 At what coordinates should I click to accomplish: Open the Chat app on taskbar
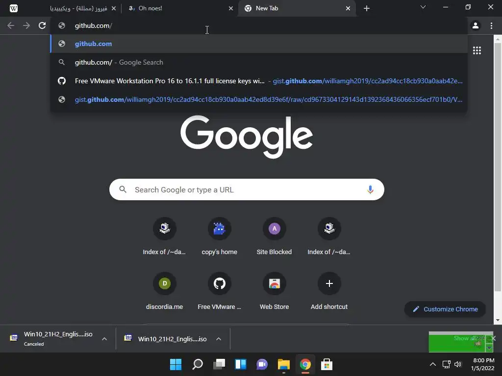pos(262,364)
